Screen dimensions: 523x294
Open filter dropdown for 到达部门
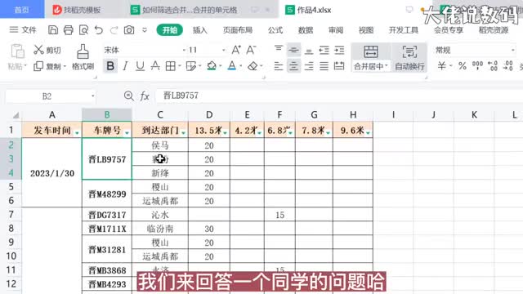coord(184,132)
